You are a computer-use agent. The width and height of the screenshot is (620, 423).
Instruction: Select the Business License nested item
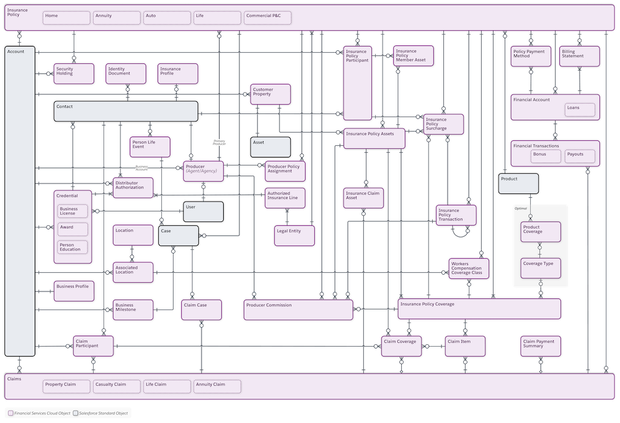[72, 211]
